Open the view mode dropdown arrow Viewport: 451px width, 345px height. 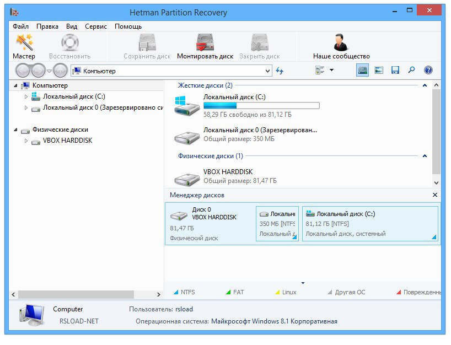tap(332, 70)
